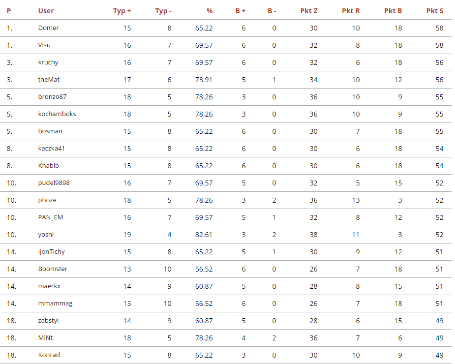Click on user kochamboks
Image resolution: width=455 pixels, height=364 pixels.
pos(57,114)
